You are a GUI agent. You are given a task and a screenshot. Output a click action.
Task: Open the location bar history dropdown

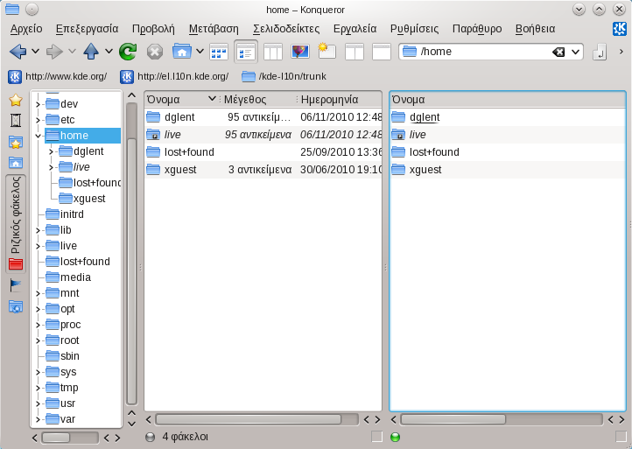pyautogui.click(x=576, y=52)
